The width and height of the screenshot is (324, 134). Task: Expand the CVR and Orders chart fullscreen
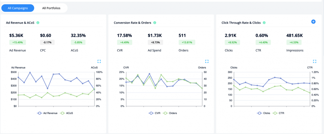pos(207,61)
